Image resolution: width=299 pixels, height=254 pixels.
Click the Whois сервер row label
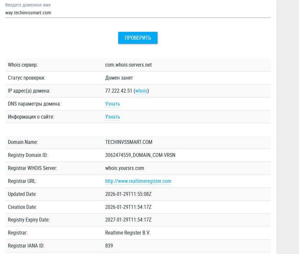click(23, 65)
